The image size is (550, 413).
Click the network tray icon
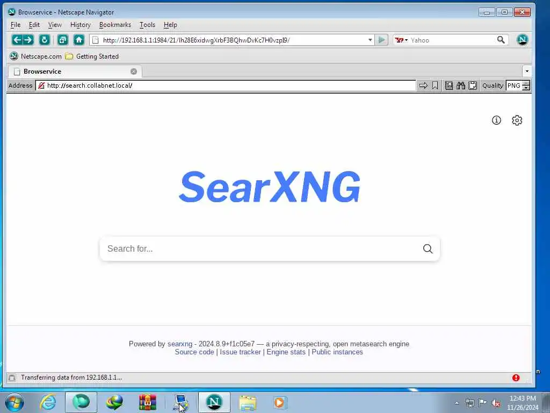(x=469, y=403)
